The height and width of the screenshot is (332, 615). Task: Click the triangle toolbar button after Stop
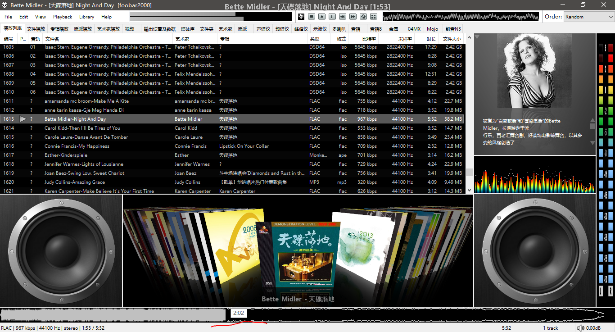322,17
